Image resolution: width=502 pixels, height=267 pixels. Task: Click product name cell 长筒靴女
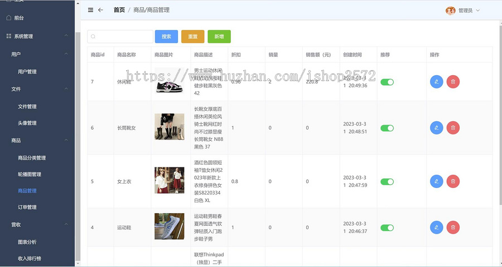click(127, 128)
